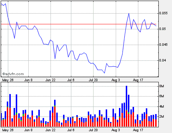The height and width of the screenshot is (133, 172).
Task: Pick Jul 20 label below volume chart
Action: tap(93, 130)
